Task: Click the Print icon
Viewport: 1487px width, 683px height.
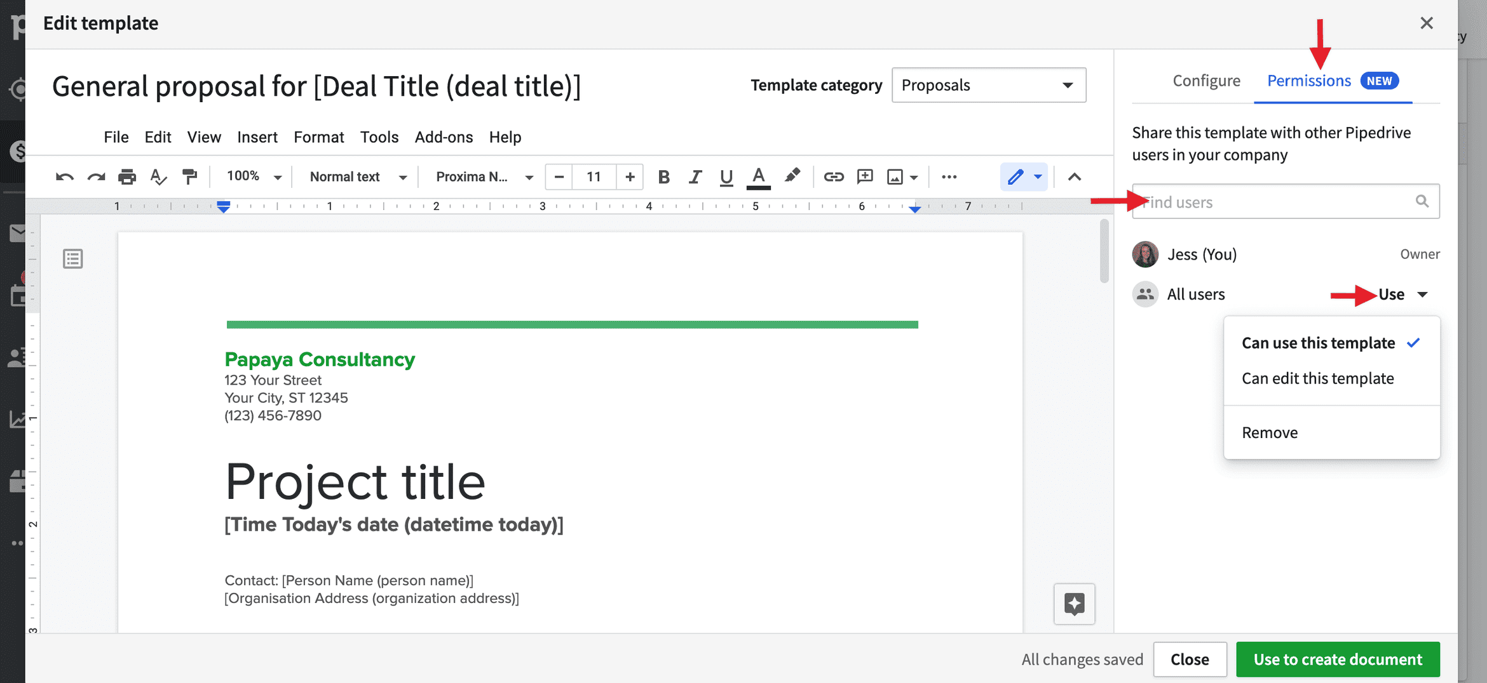Action: click(127, 176)
